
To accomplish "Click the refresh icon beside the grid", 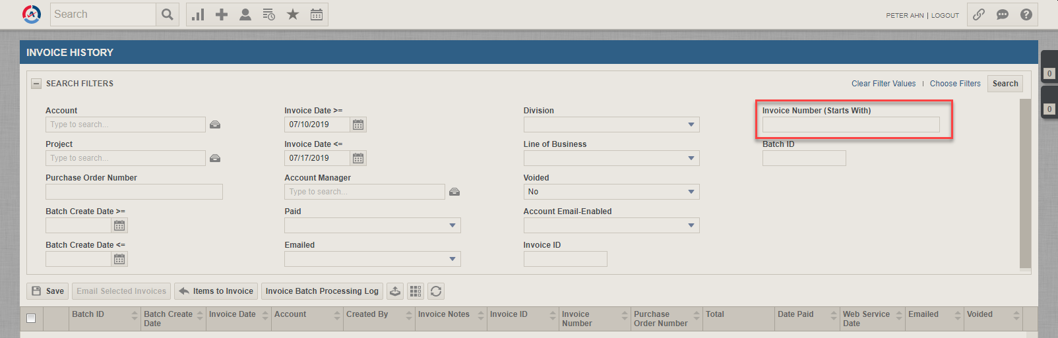I will pyautogui.click(x=436, y=291).
